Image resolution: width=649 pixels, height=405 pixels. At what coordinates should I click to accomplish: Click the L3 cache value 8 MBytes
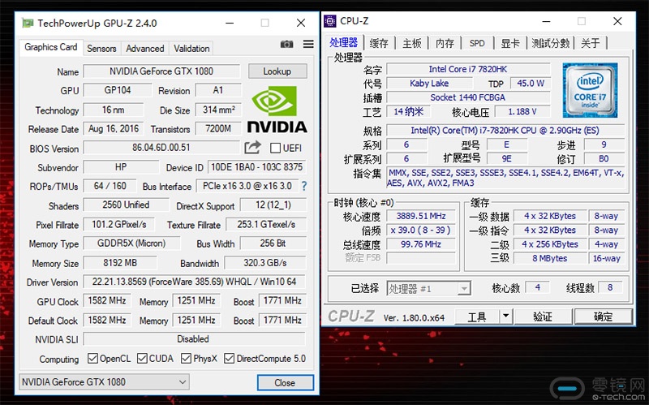tap(550, 258)
